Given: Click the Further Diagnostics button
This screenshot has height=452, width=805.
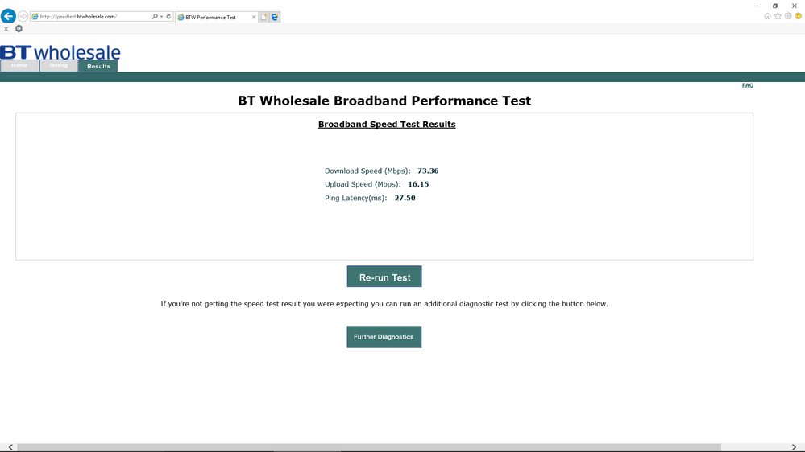Looking at the screenshot, I should [384, 337].
